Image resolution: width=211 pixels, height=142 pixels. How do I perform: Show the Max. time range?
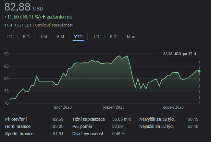pyautogui.click(x=131, y=37)
